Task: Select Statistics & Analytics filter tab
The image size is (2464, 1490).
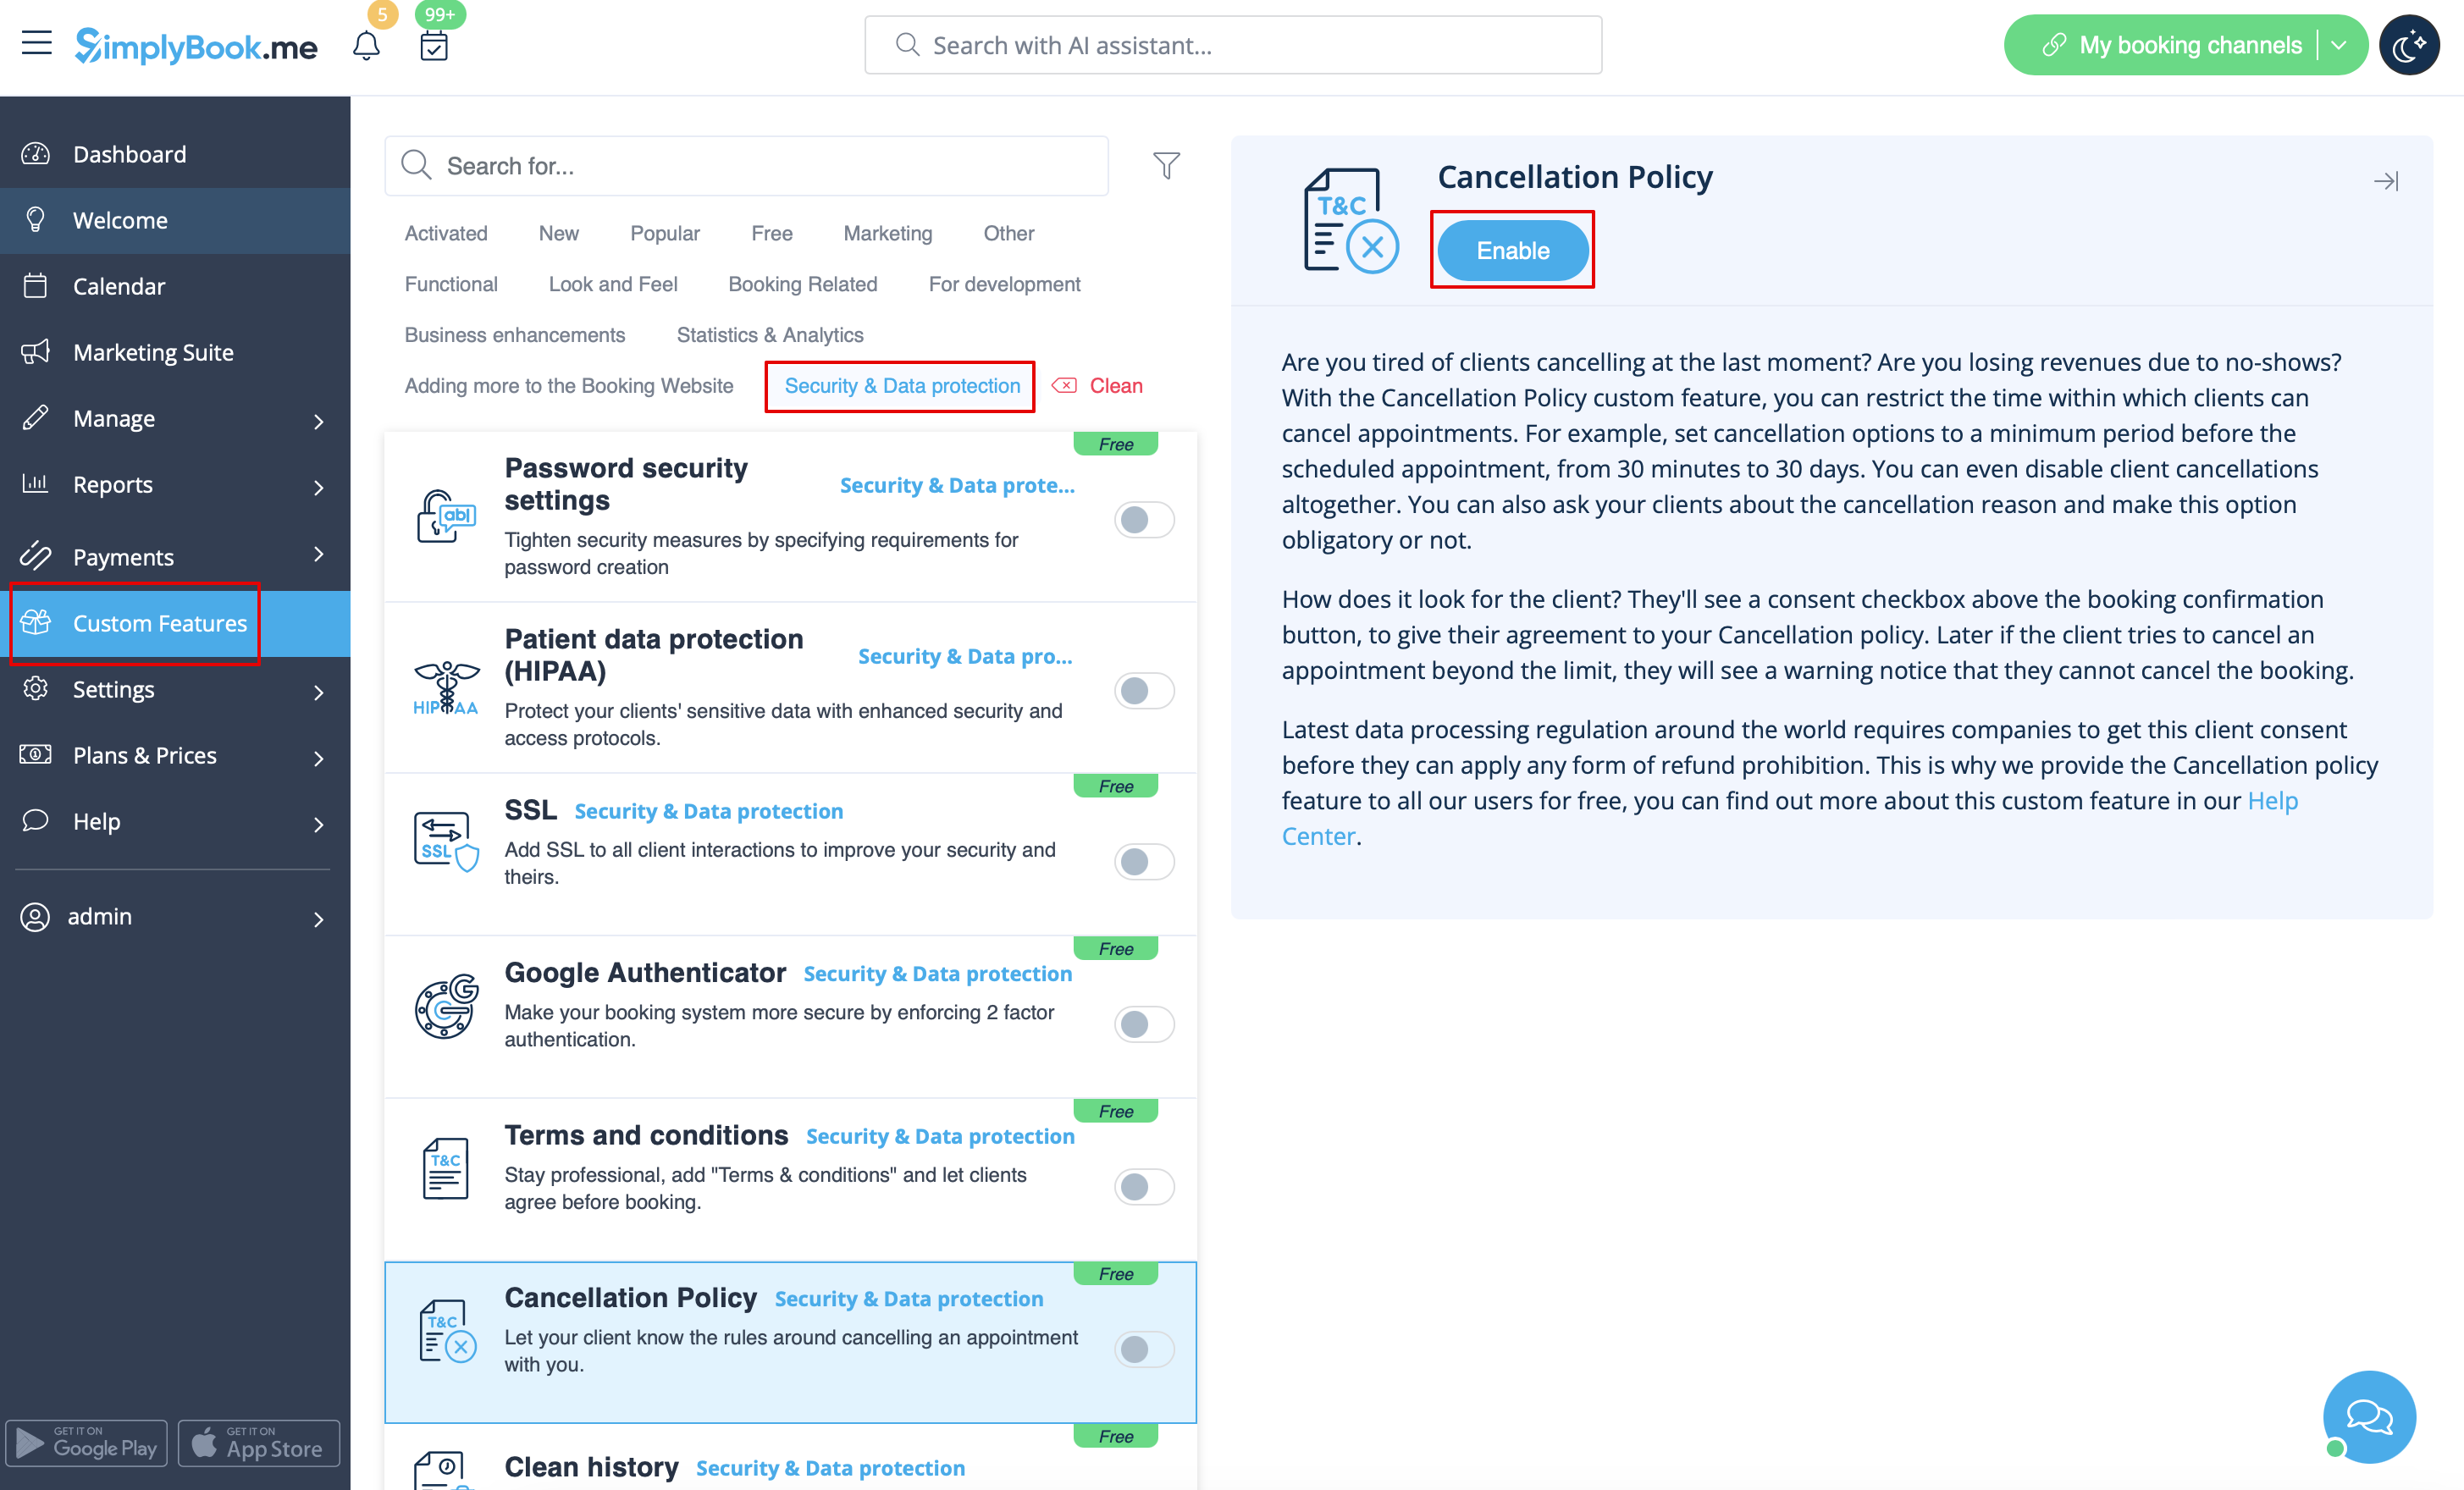Action: tap(770, 335)
